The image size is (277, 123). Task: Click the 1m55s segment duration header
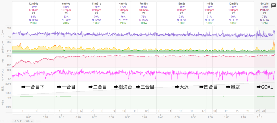(209, 4)
